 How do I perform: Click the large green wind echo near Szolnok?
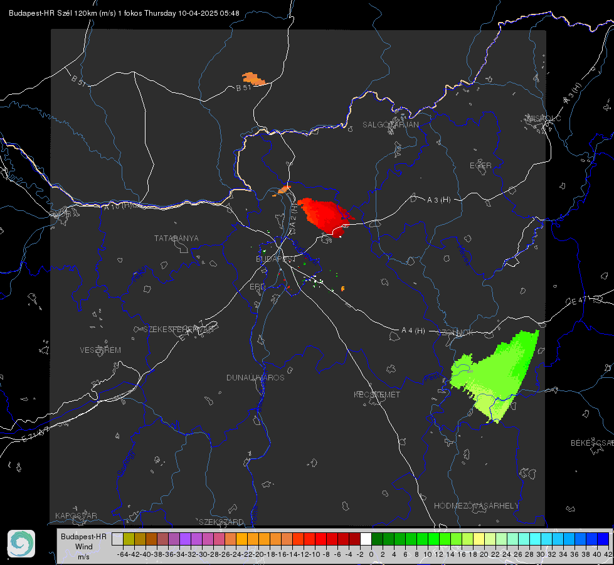pos(494,377)
